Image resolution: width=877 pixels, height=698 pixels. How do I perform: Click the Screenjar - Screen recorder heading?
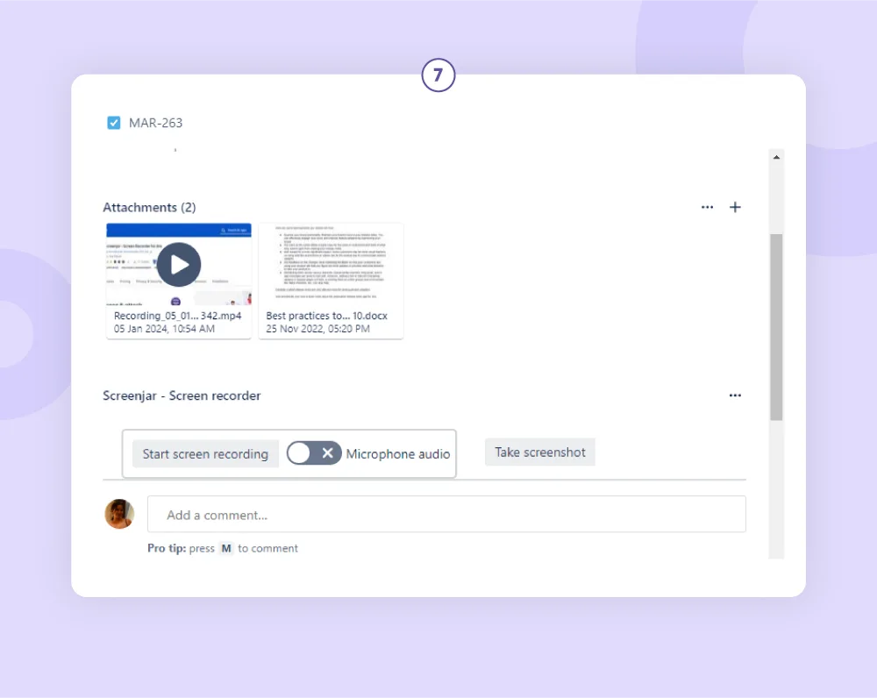click(x=182, y=395)
